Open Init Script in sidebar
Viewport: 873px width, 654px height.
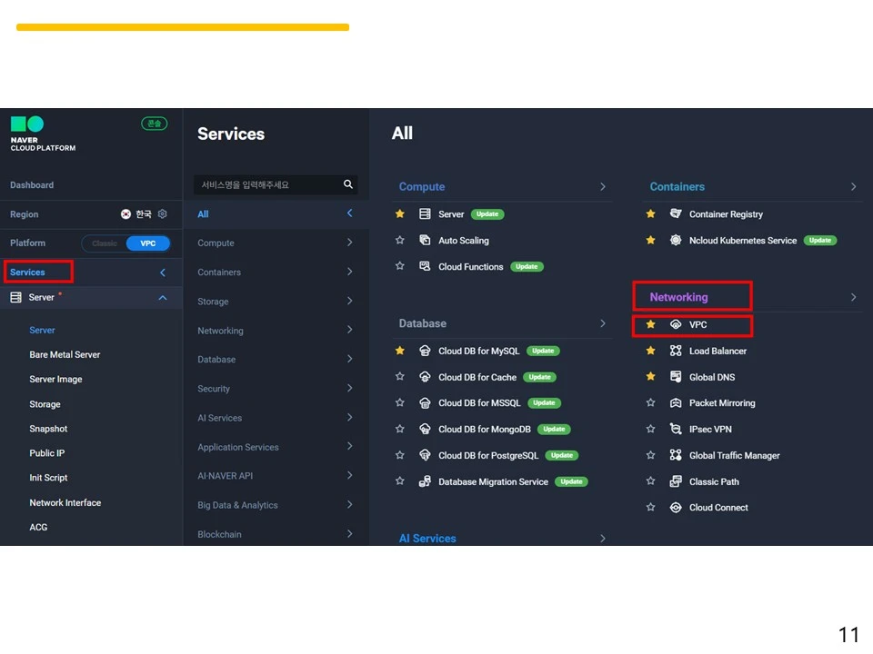point(48,478)
